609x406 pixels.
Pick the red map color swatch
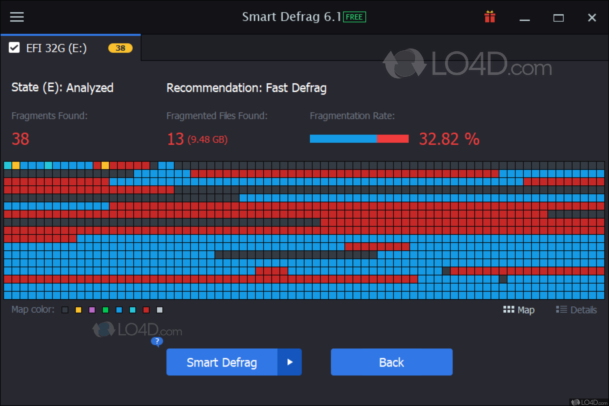click(146, 310)
